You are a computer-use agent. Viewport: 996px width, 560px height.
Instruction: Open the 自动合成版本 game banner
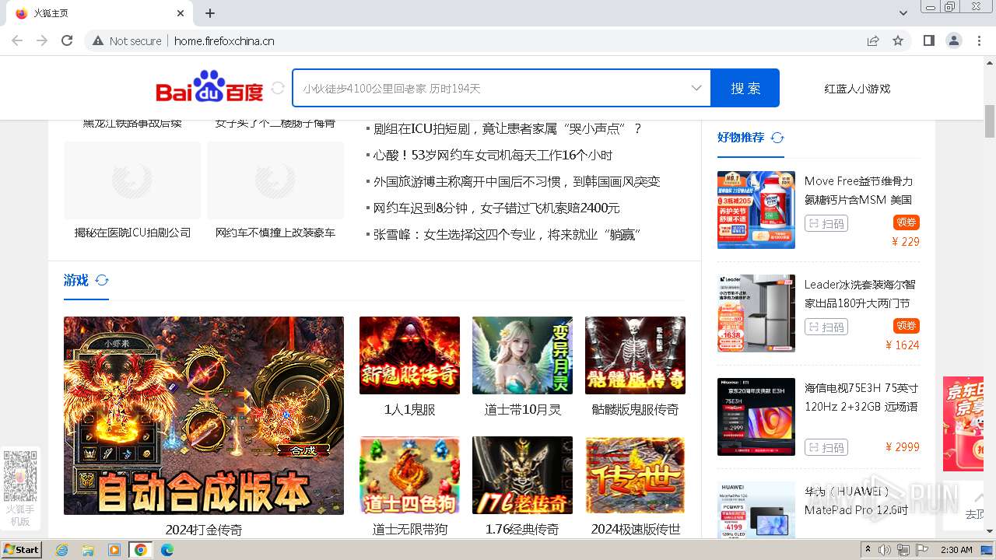click(204, 415)
